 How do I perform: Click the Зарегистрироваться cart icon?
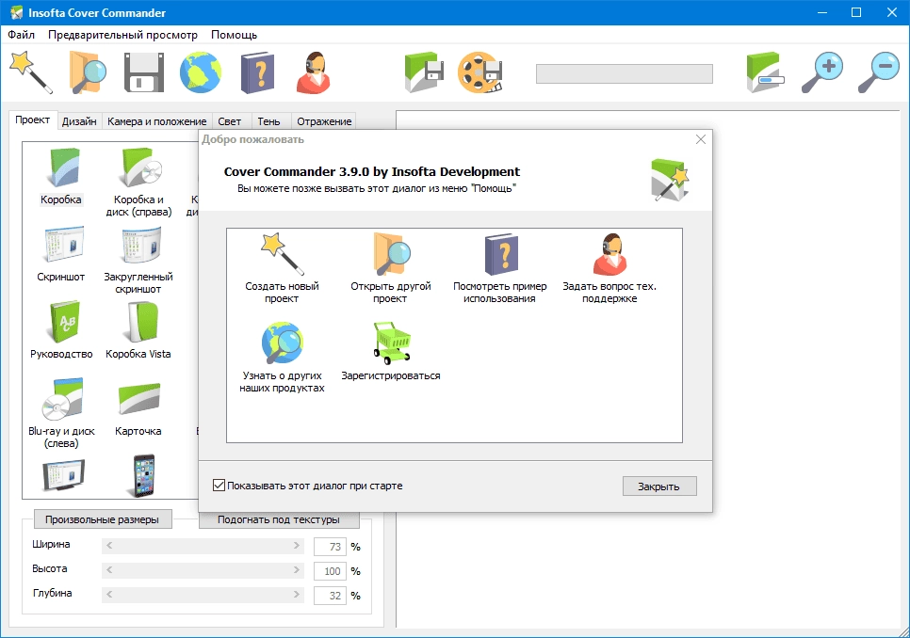[391, 352]
